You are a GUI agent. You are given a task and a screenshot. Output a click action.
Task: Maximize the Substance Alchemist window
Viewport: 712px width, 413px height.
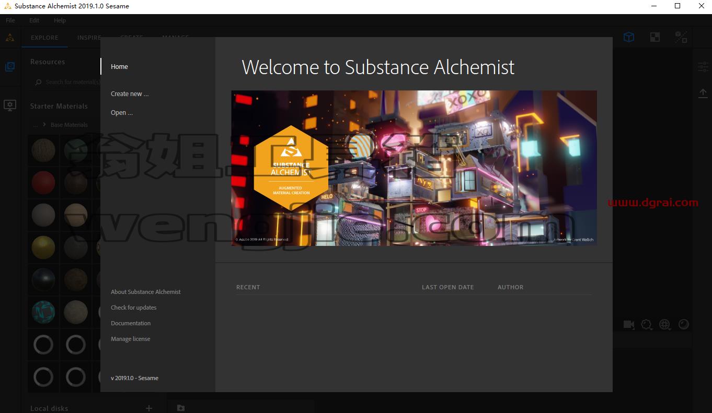(x=677, y=6)
